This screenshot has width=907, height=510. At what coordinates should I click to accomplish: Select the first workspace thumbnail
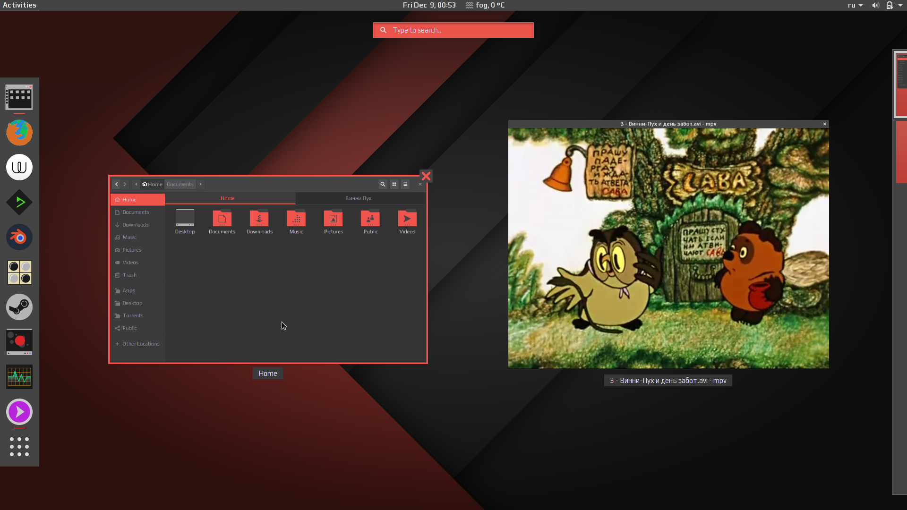point(901,84)
